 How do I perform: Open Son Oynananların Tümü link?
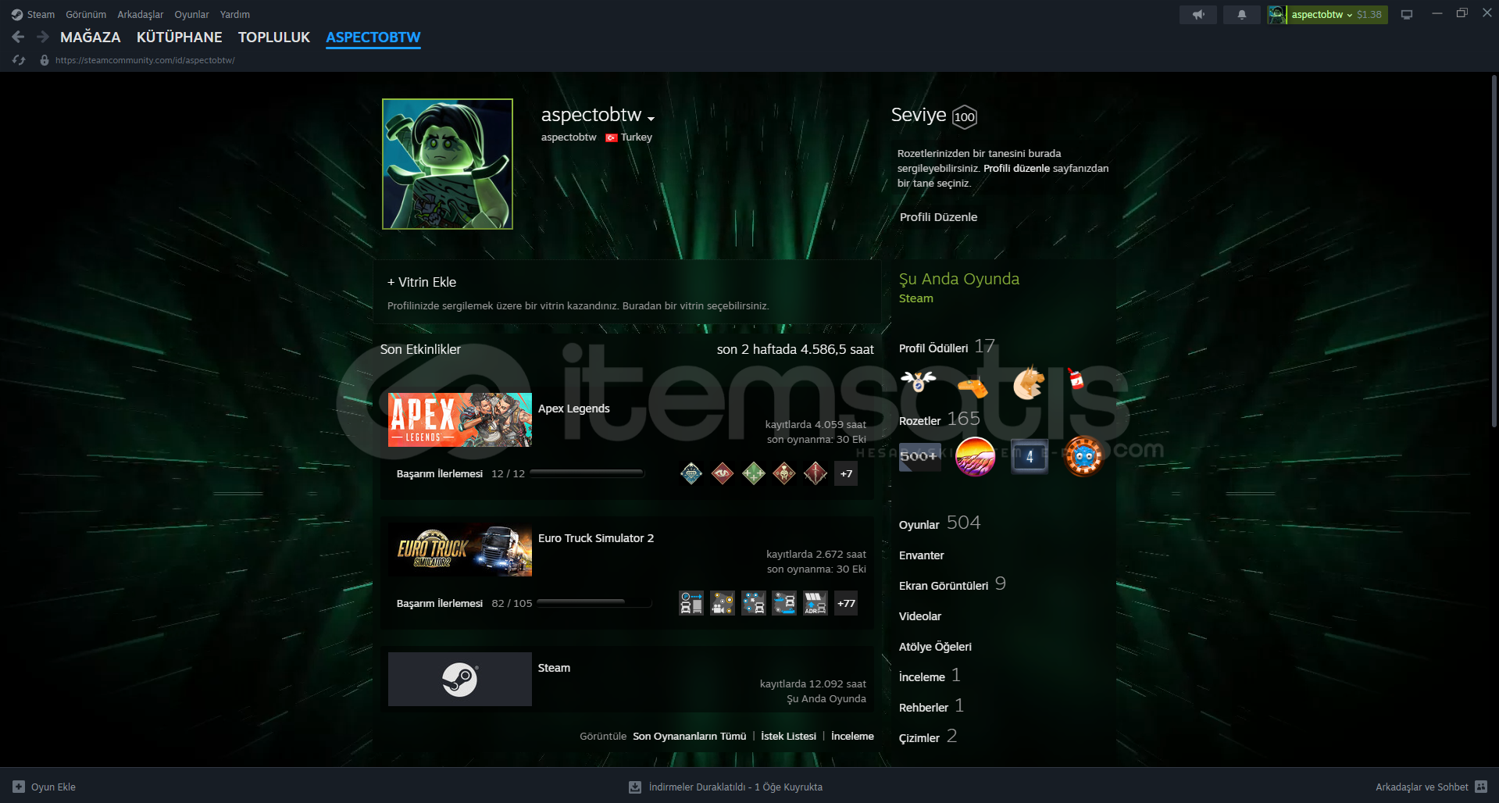(690, 736)
